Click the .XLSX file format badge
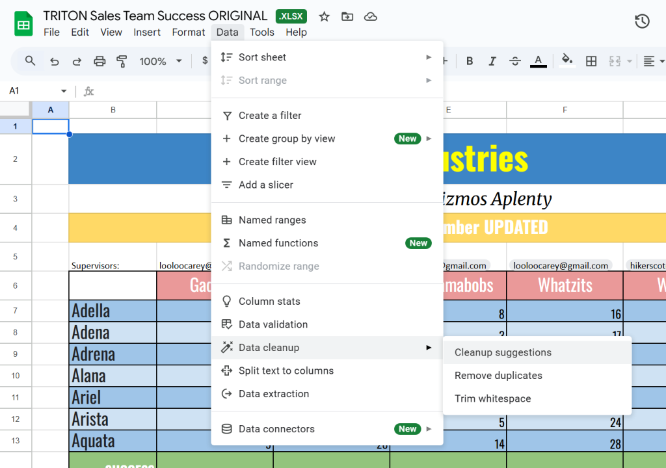Screen dimensions: 666x468 click(291, 16)
